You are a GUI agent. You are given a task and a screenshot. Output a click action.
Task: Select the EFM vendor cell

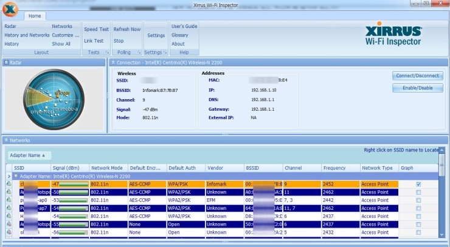point(225,200)
